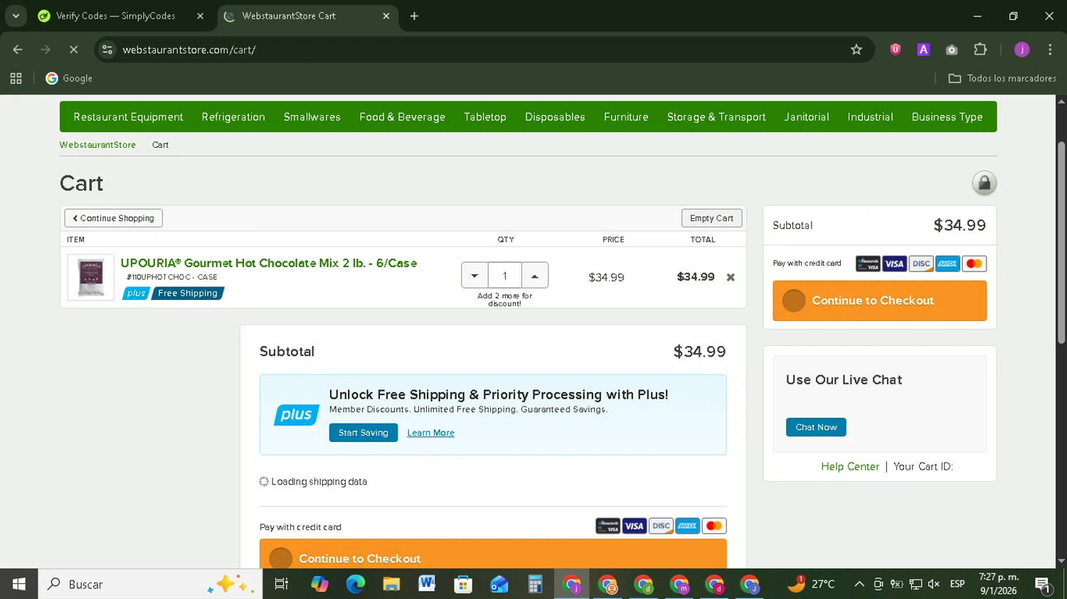The width and height of the screenshot is (1067, 599).
Task: Open Disposables menu
Action: [555, 117]
